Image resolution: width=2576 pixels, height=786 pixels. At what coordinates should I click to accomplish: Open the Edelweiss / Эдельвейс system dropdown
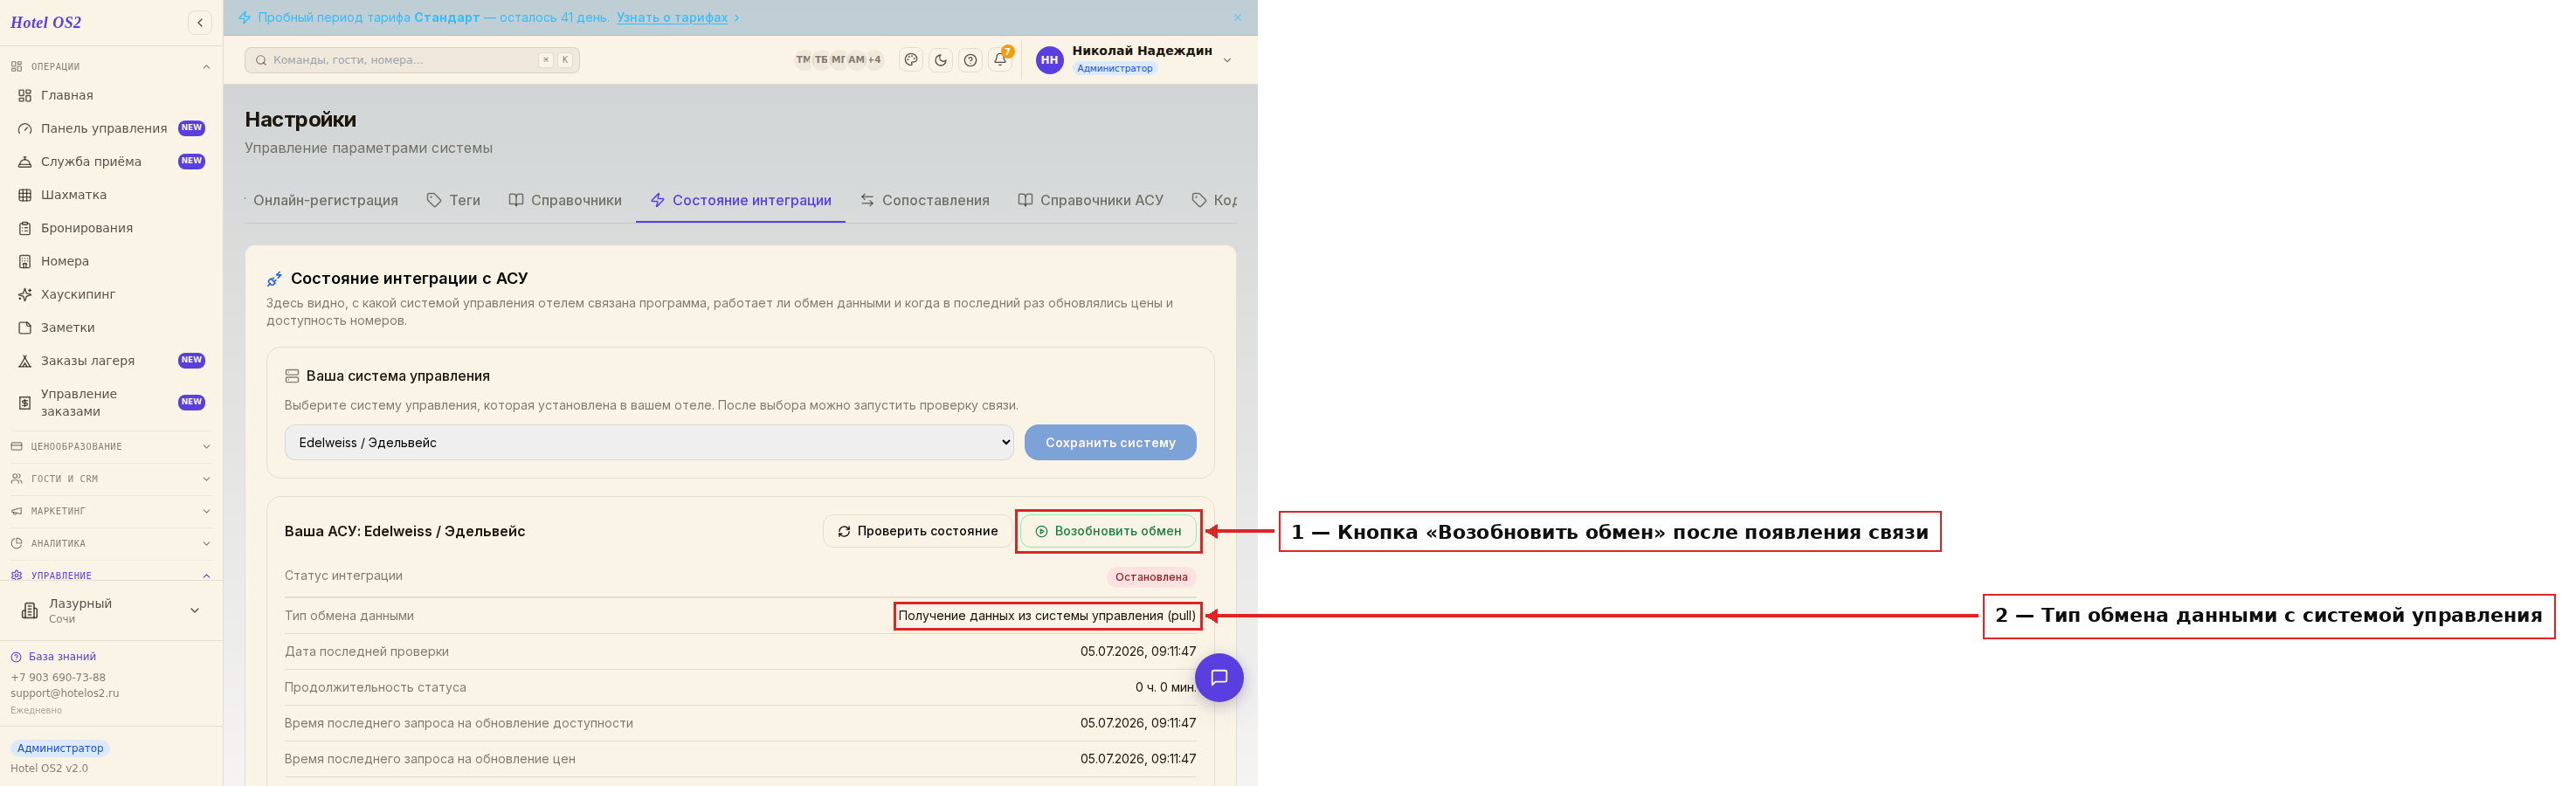(x=649, y=442)
